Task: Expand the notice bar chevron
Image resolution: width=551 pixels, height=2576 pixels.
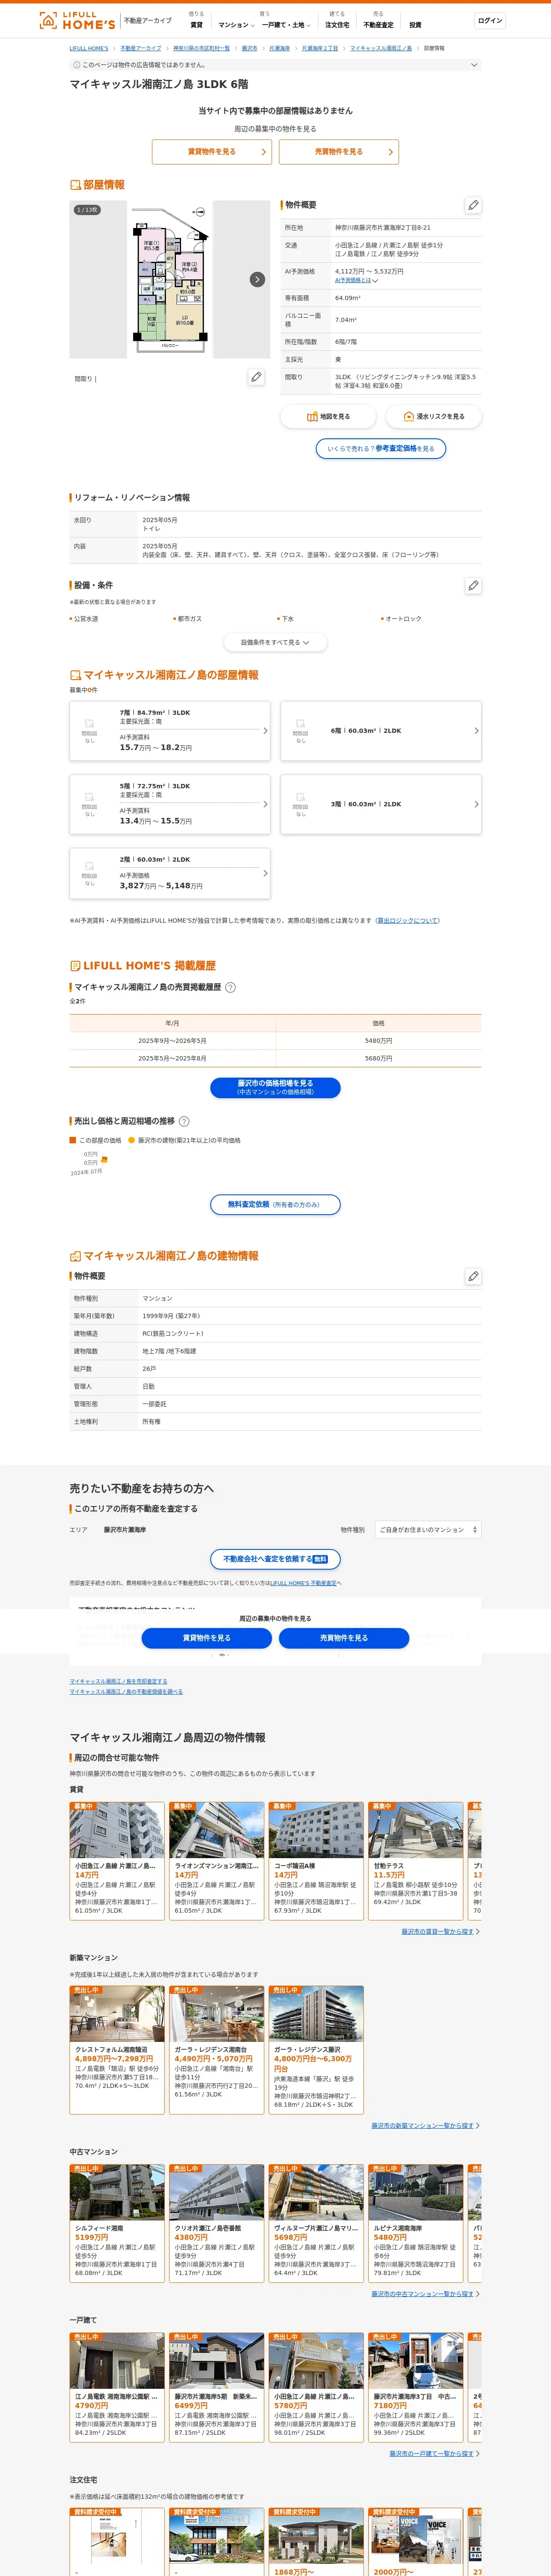Action: (x=474, y=65)
